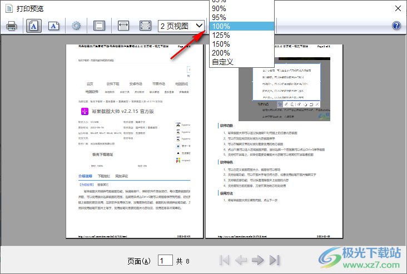Go to first page button
This screenshot has width=407, height=274.
click(x=224, y=260)
